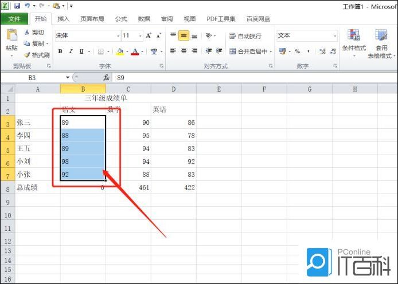The width and height of the screenshot is (398, 284).
Task: Open font color dropdown arrow
Action: [x=142, y=52]
